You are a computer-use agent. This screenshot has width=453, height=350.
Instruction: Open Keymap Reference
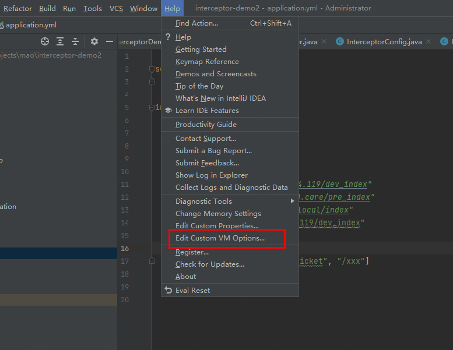230,62
